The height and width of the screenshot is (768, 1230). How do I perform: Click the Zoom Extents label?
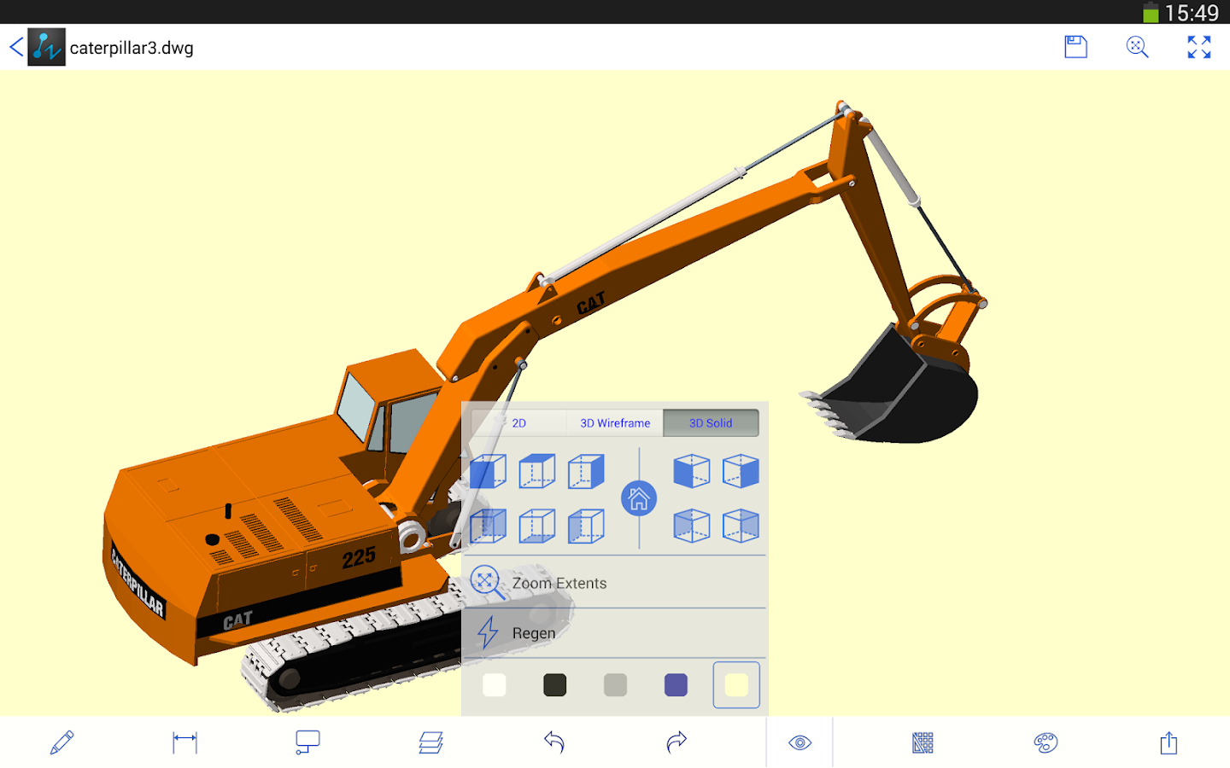[559, 584]
